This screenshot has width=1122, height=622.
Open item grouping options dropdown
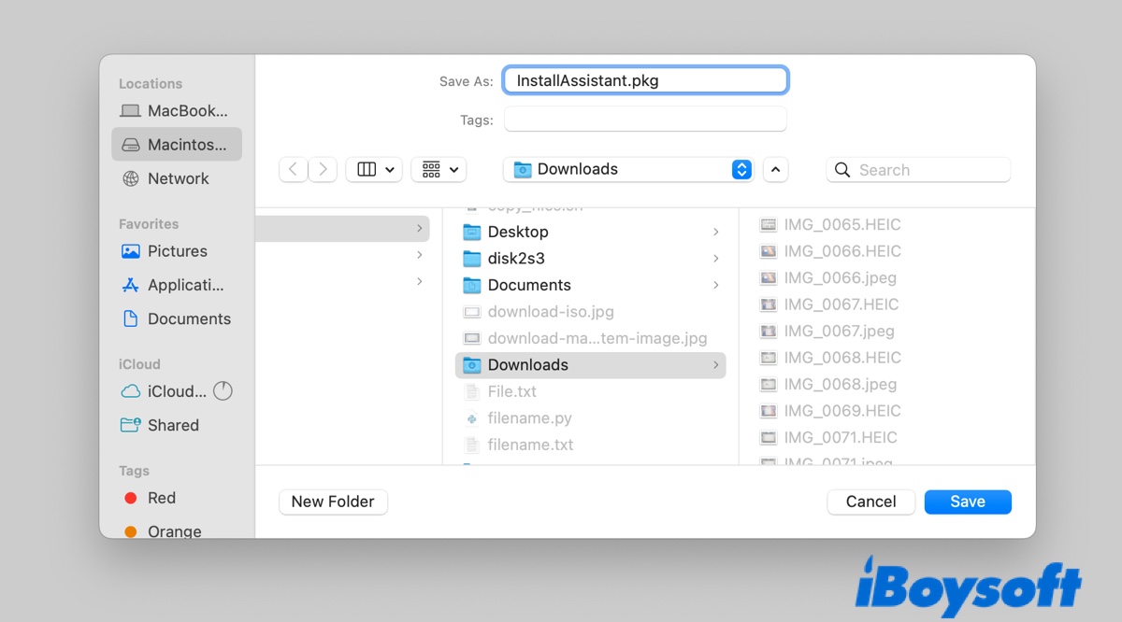(x=439, y=169)
